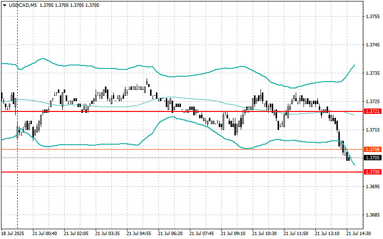Image resolution: width=383 pixels, height=239 pixels.
Task: Click the 21 Jul 13:10 time label
Action: [327, 234]
